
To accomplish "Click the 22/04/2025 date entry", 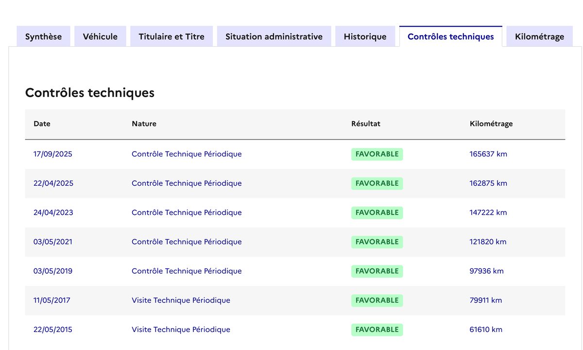I will [53, 183].
